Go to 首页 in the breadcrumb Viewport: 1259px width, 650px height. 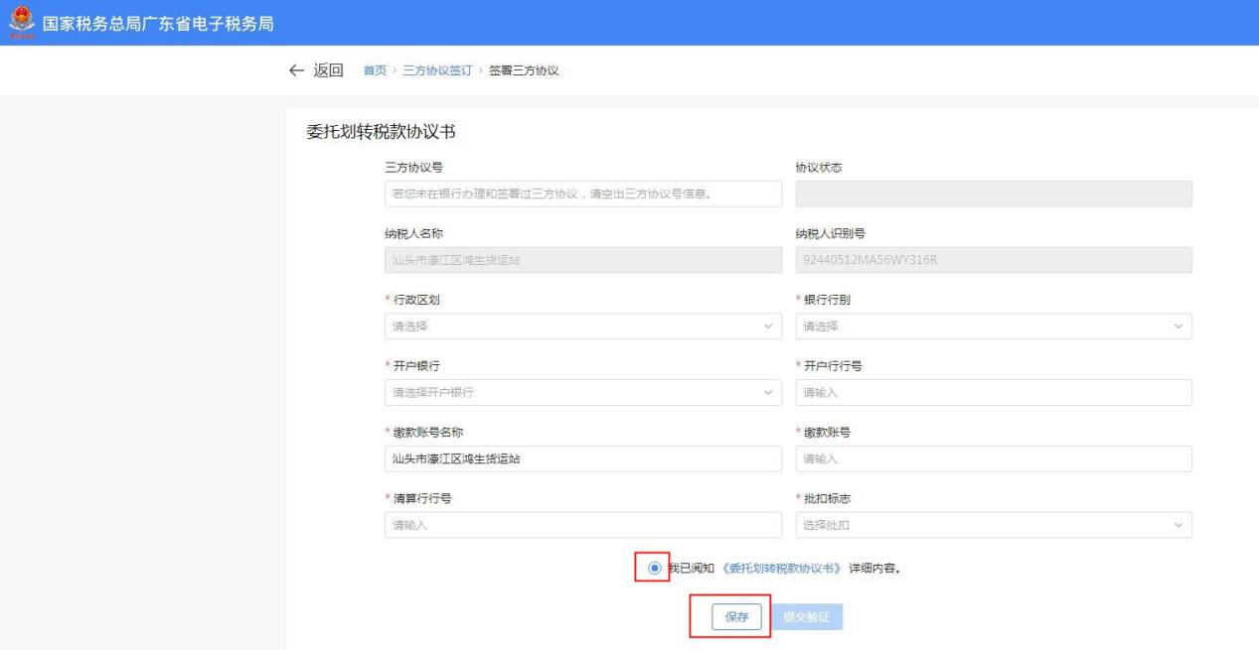[374, 70]
